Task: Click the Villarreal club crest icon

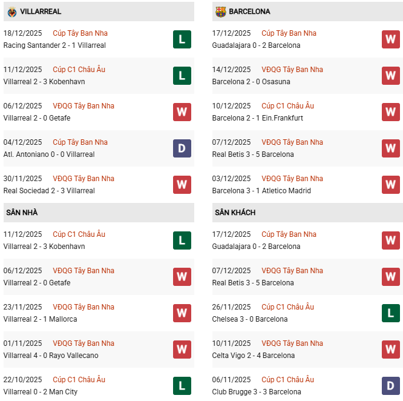Action: point(12,12)
